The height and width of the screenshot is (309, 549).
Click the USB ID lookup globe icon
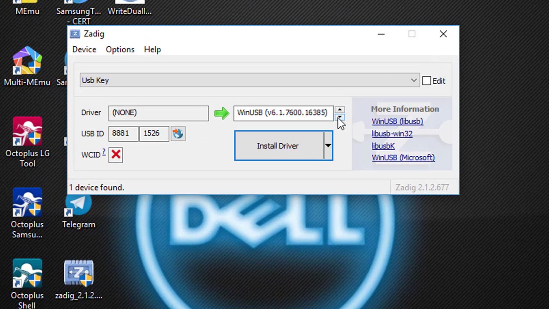coord(178,133)
